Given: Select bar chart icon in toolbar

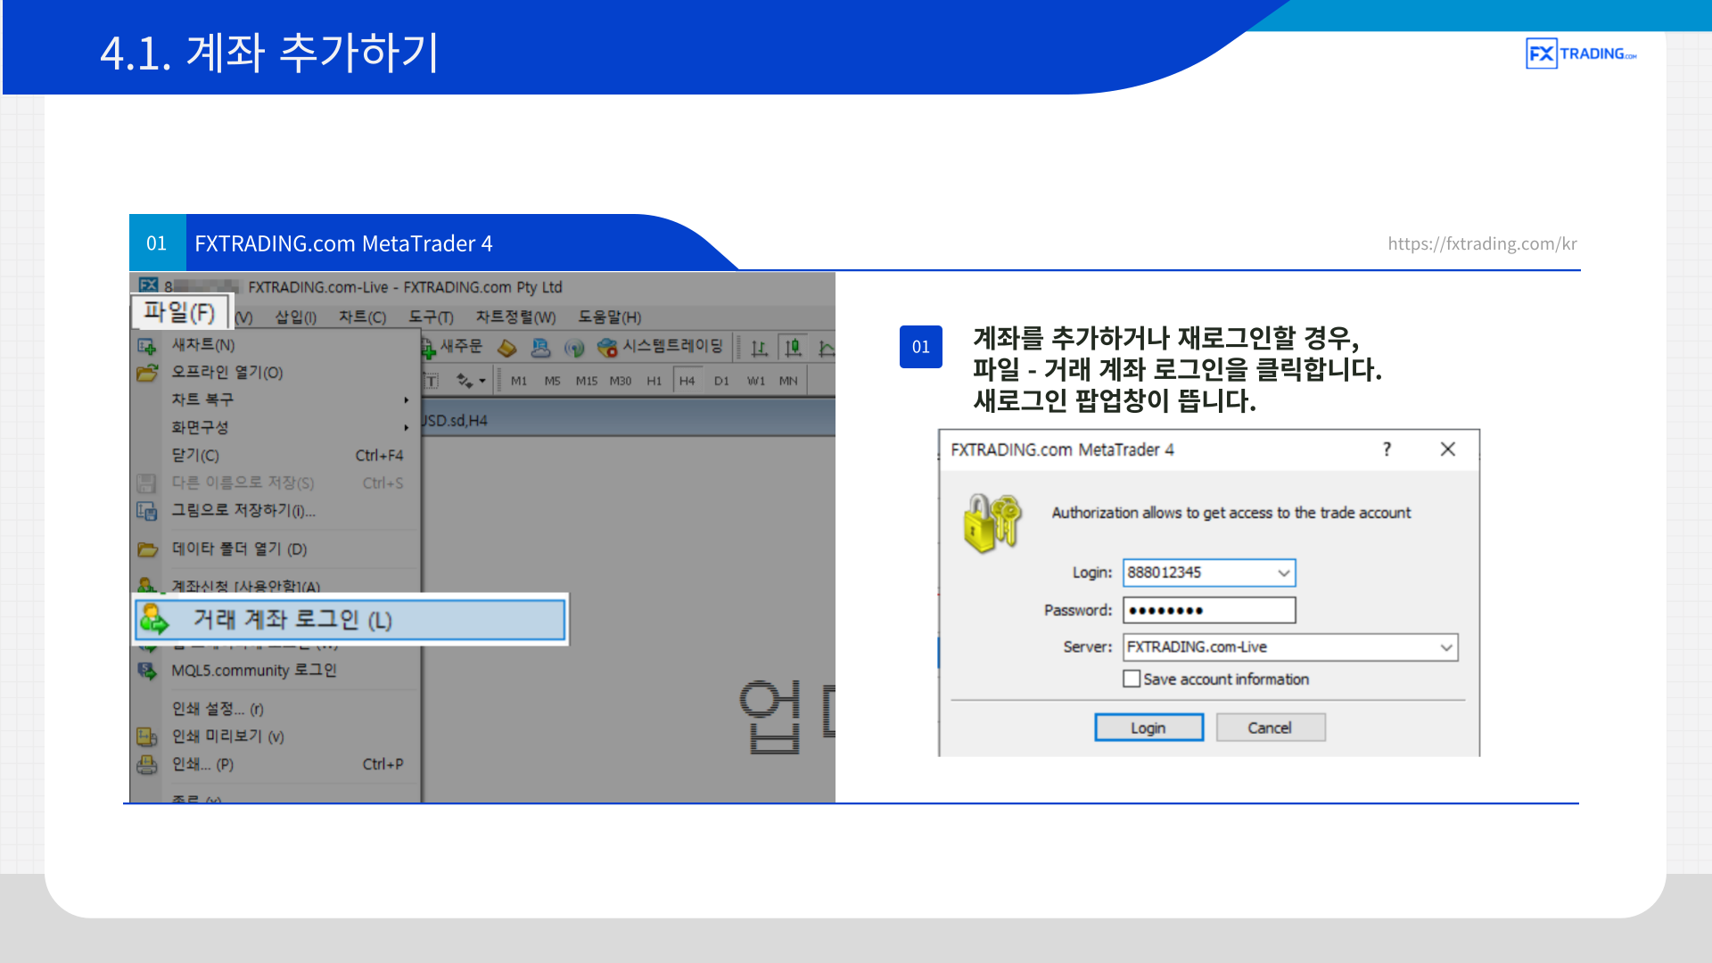Looking at the screenshot, I should click(x=760, y=348).
